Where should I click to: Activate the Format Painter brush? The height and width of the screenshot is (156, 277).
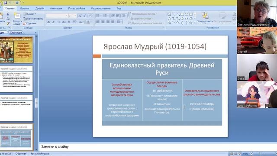coord(8,23)
